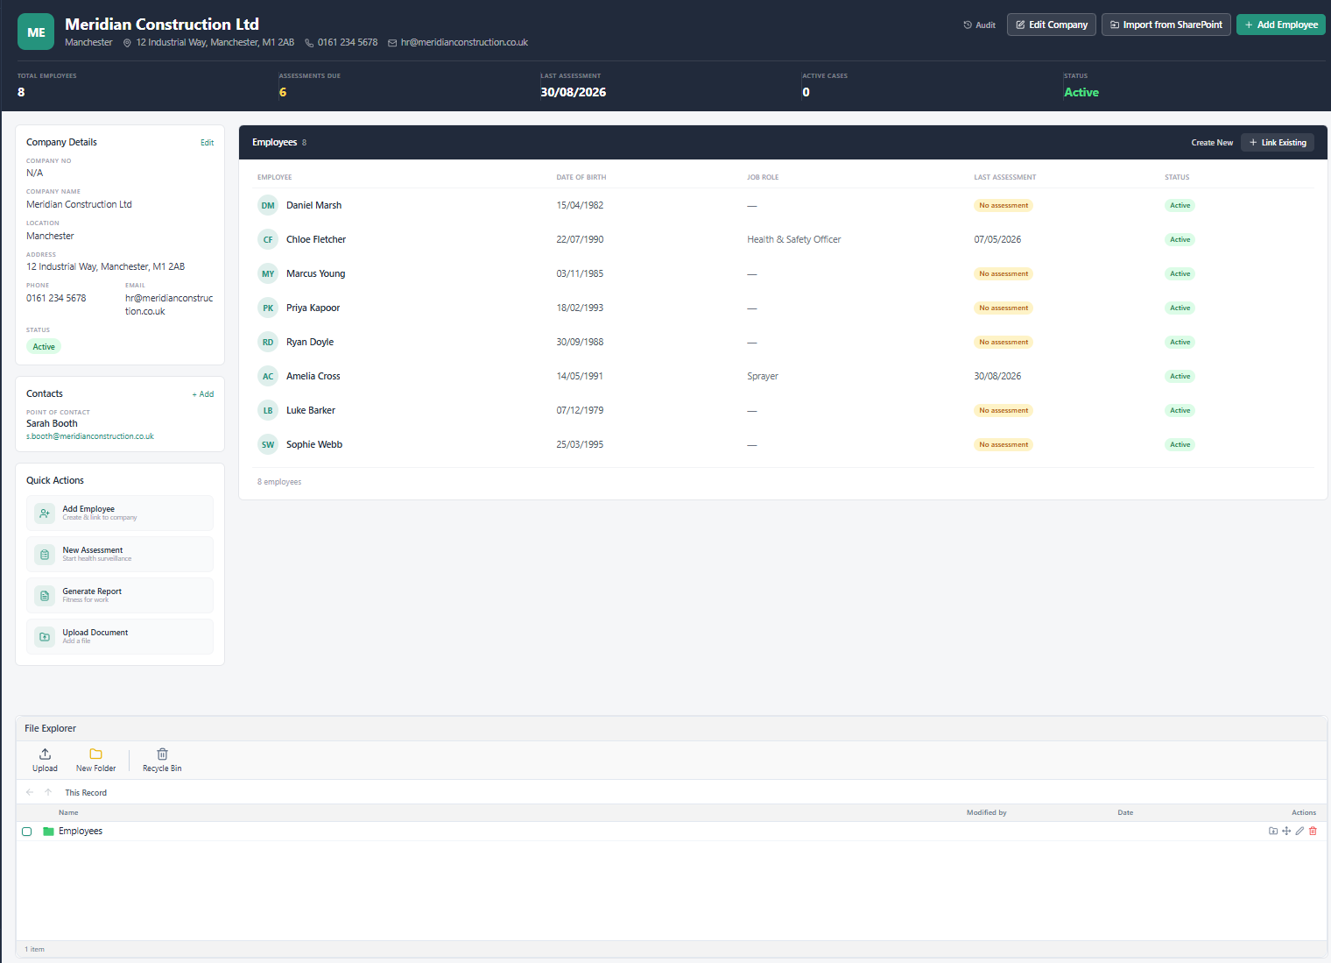Click the move icon for Employees folder
The height and width of the screenshot is (963, 1331).
coord(1286,832)
